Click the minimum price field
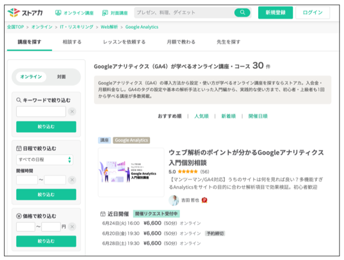The width and height of the screenshot is (344, 260). click(x=26, y=227)
